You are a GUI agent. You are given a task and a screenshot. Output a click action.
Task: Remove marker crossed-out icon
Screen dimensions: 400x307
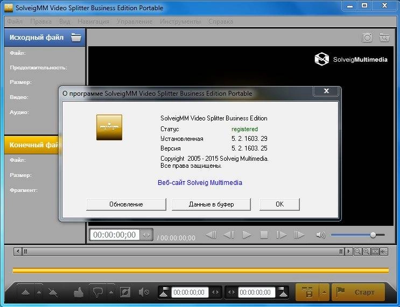(53, 292)
